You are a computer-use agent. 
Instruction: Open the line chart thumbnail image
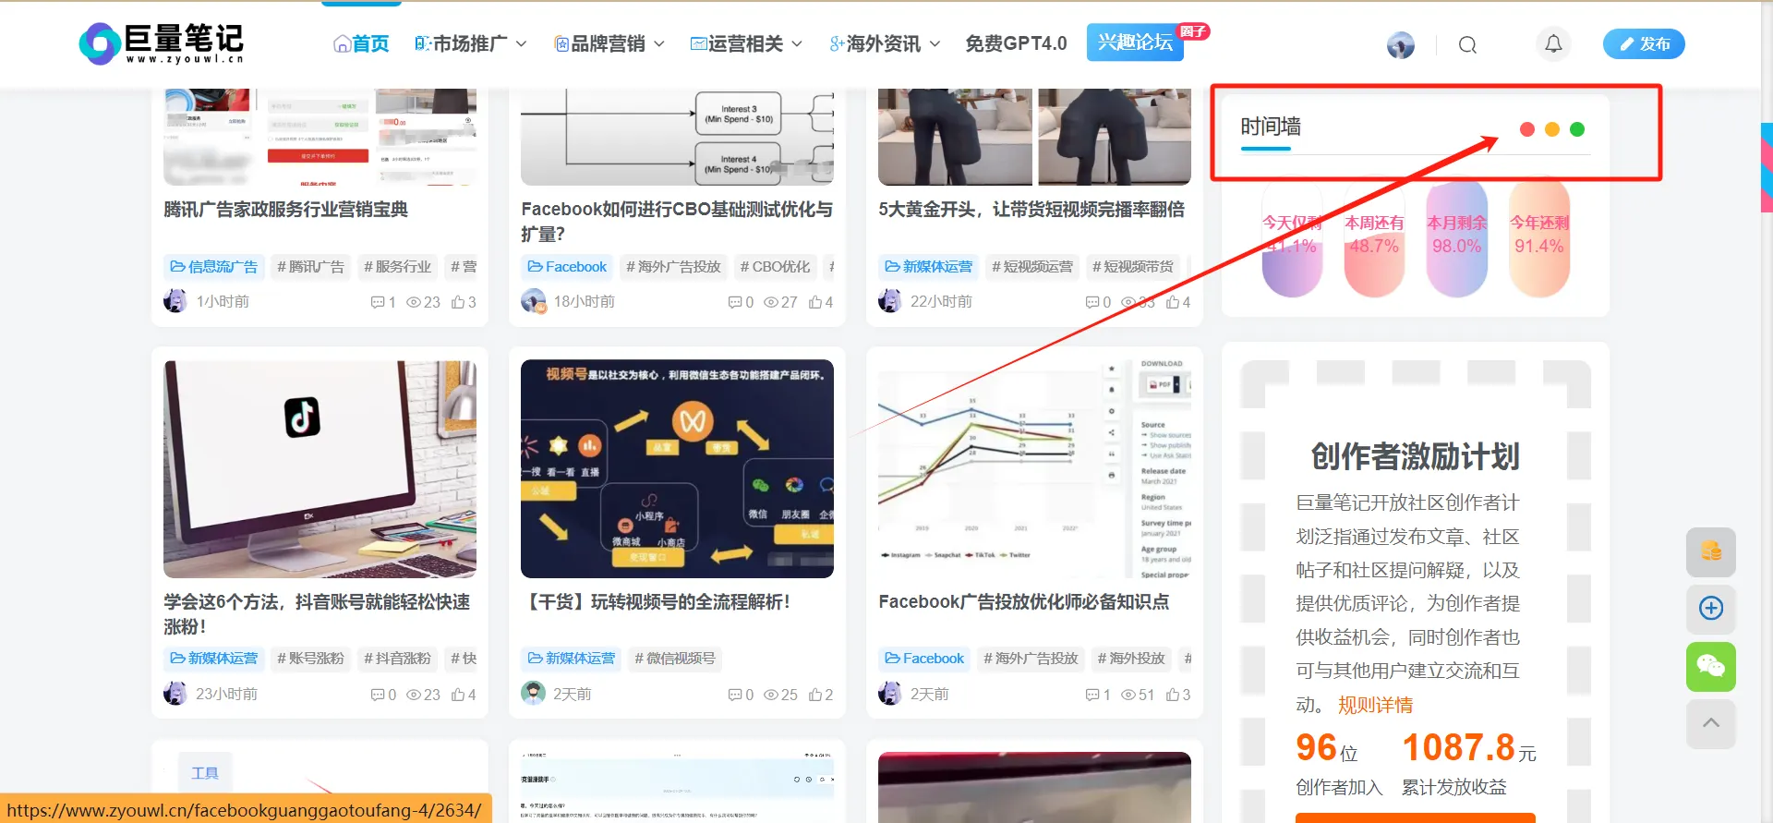[x=1034, y=469]
